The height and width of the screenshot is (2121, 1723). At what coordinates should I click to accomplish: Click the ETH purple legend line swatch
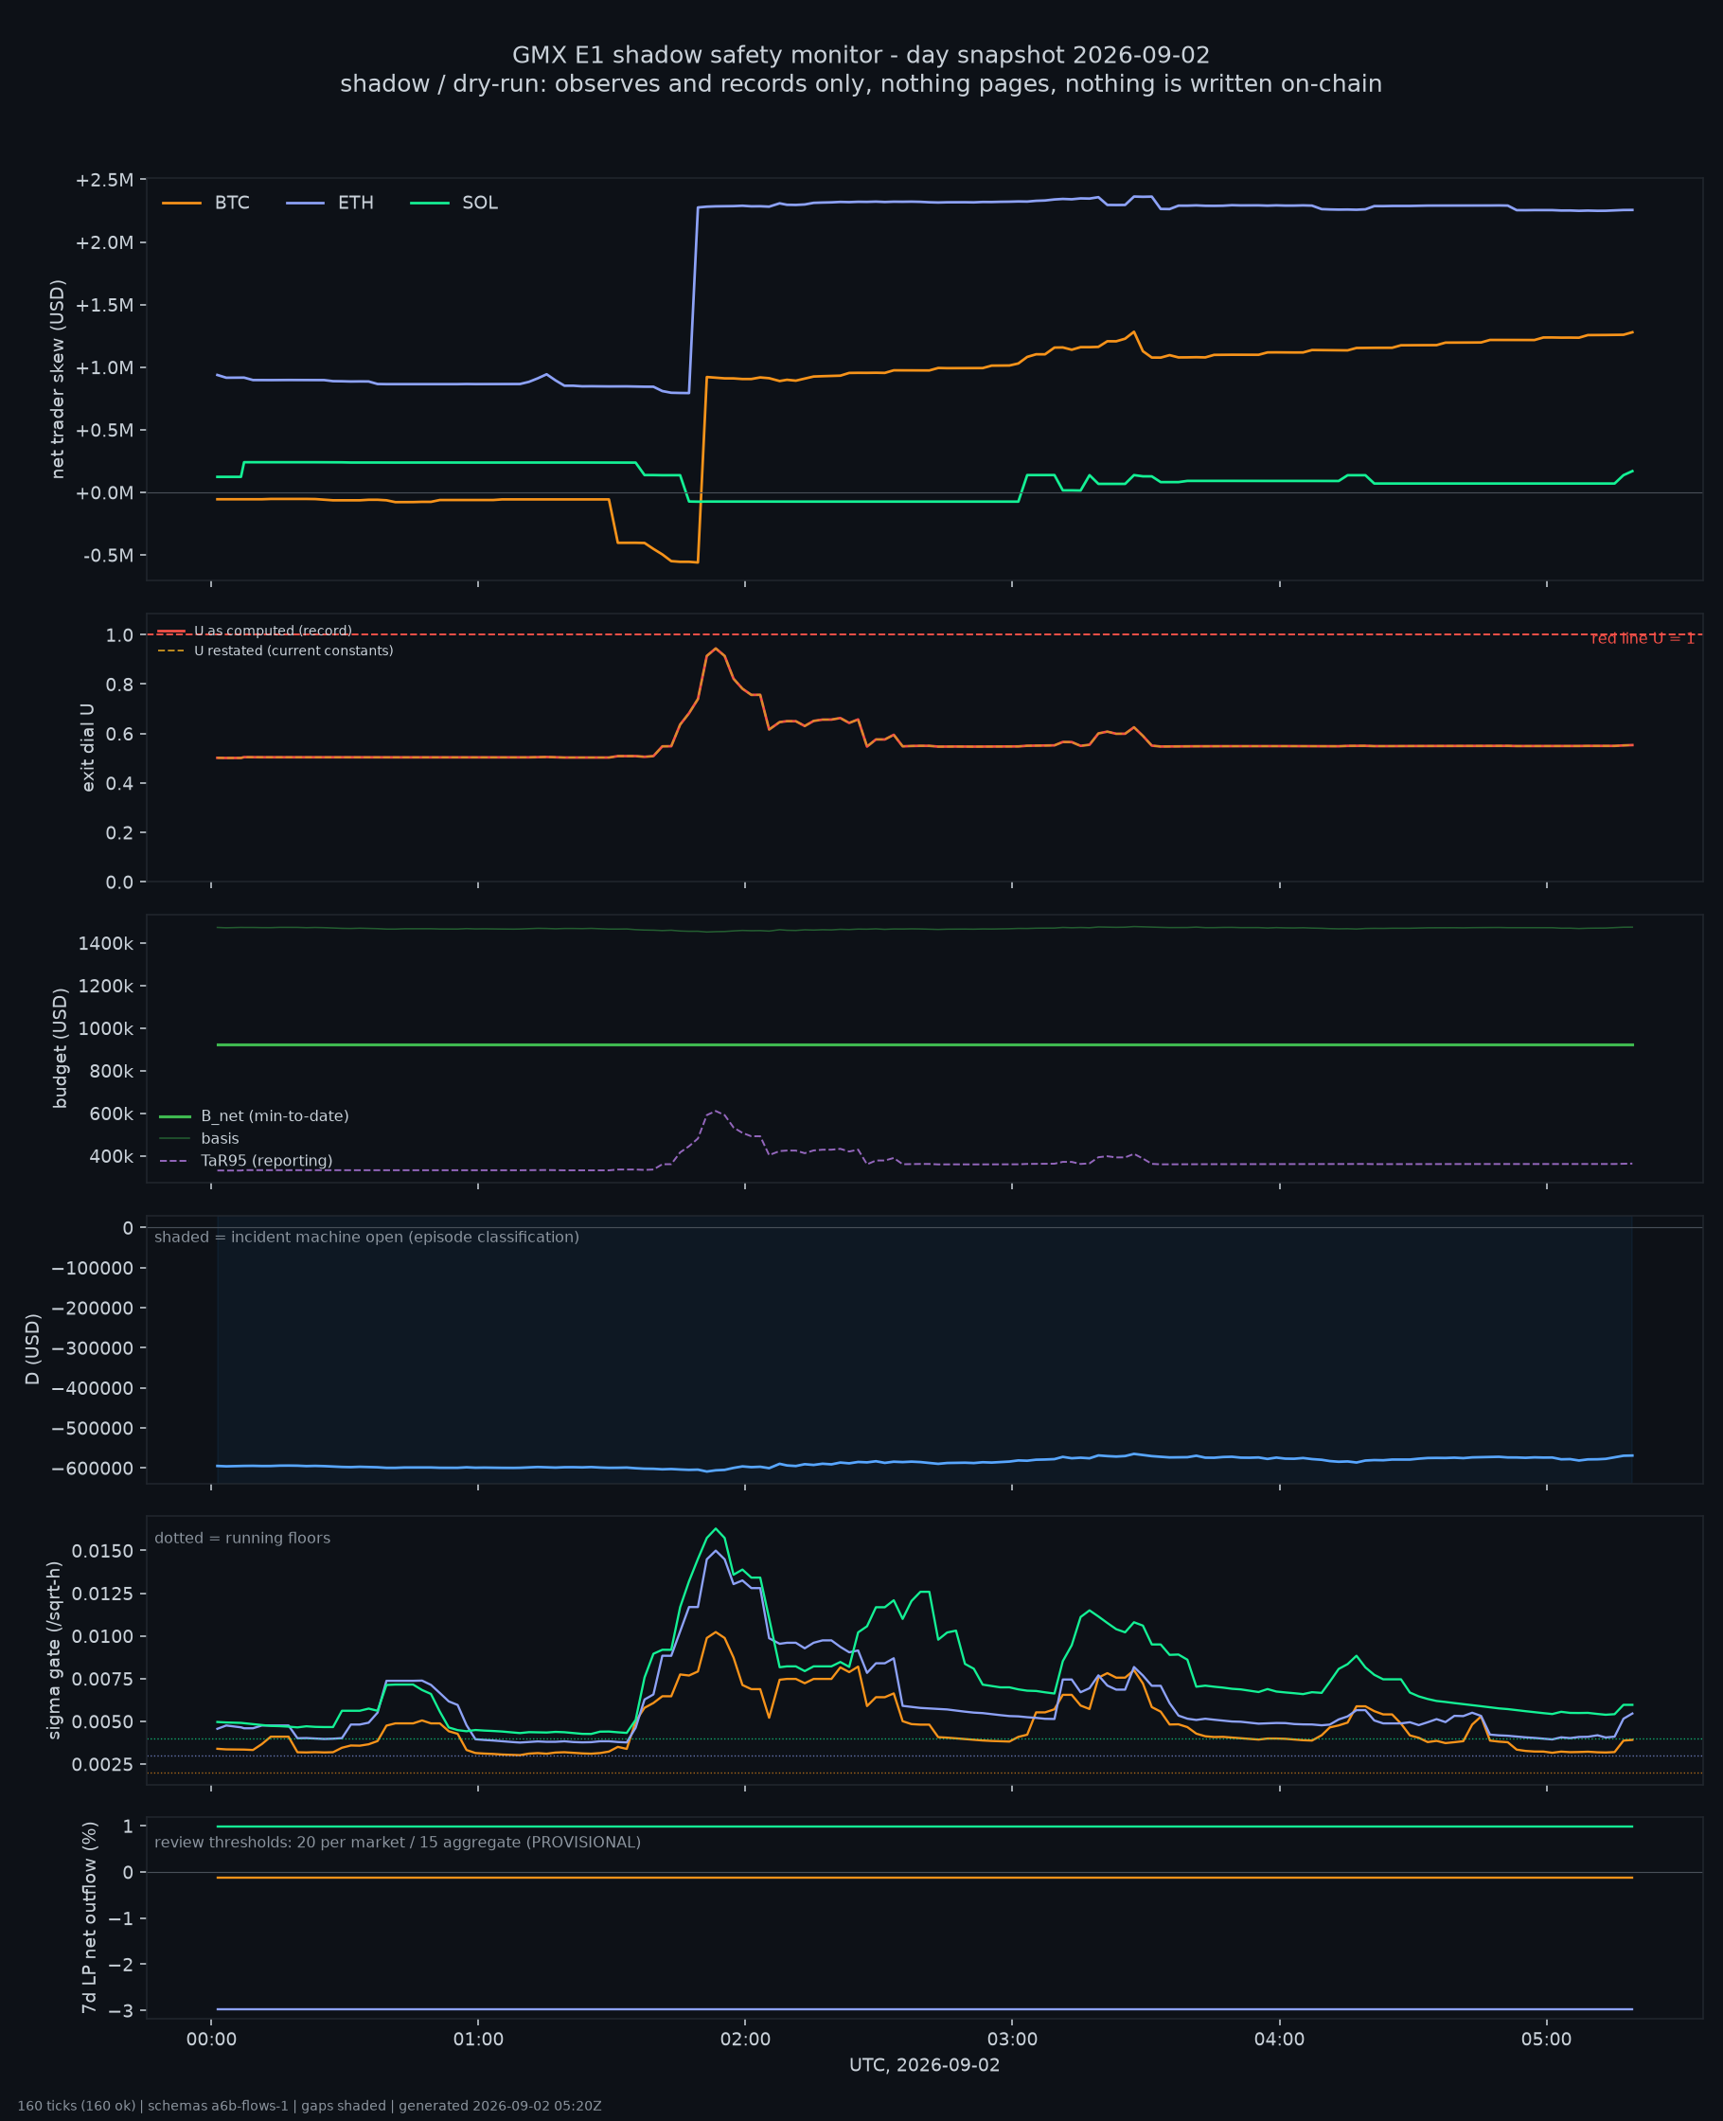pyautogui.click(x=306, y=204)
